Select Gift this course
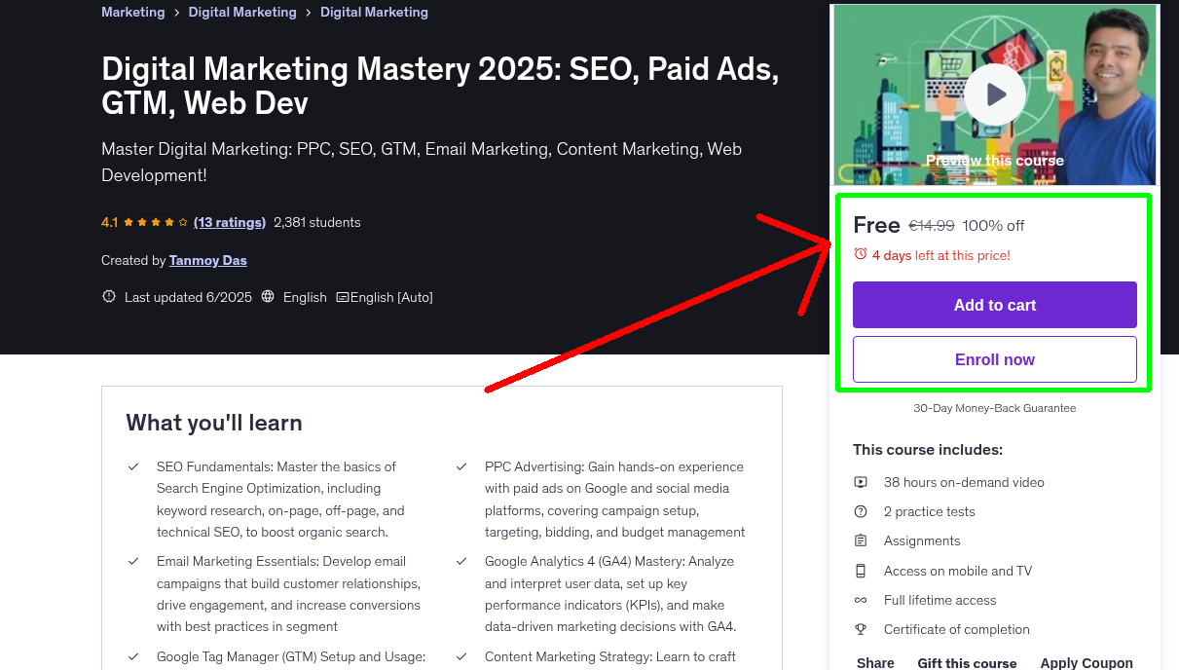Screen dimensions: 1179x670 967,662
